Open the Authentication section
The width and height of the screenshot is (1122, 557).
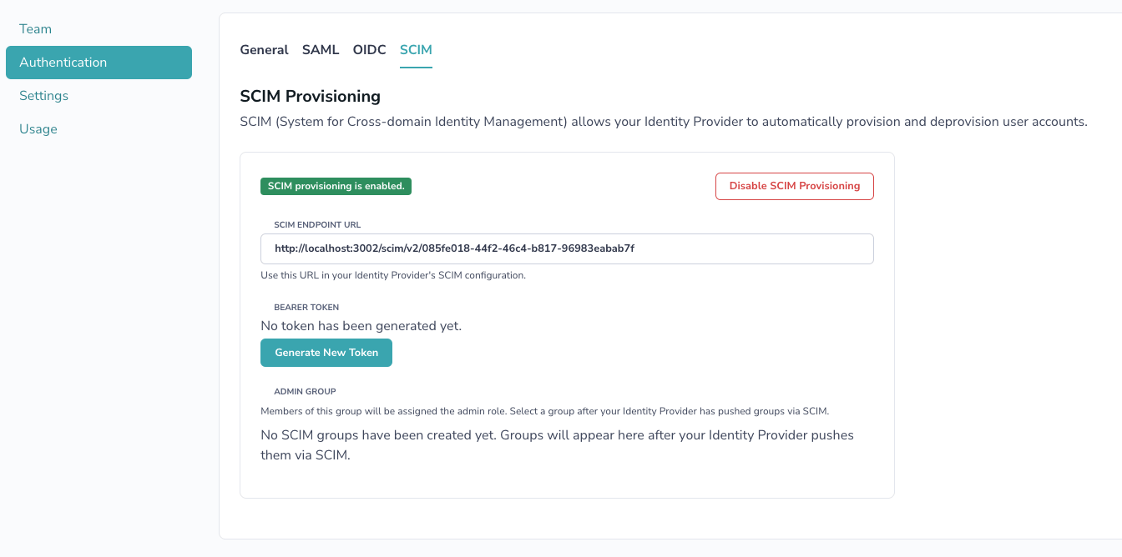(63, 62)
